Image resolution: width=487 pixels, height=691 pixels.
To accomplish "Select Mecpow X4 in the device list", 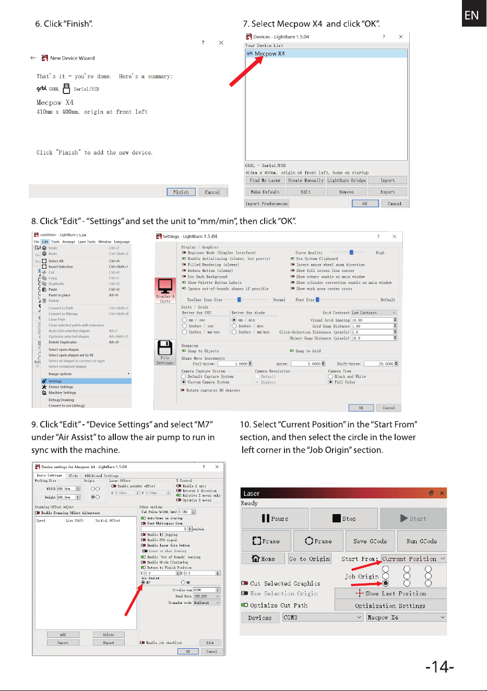I will pos(326,54).
